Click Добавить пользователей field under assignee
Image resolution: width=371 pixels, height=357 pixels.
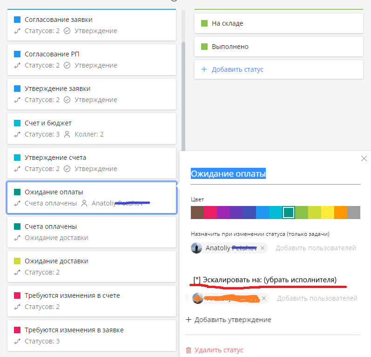(316, 248)
